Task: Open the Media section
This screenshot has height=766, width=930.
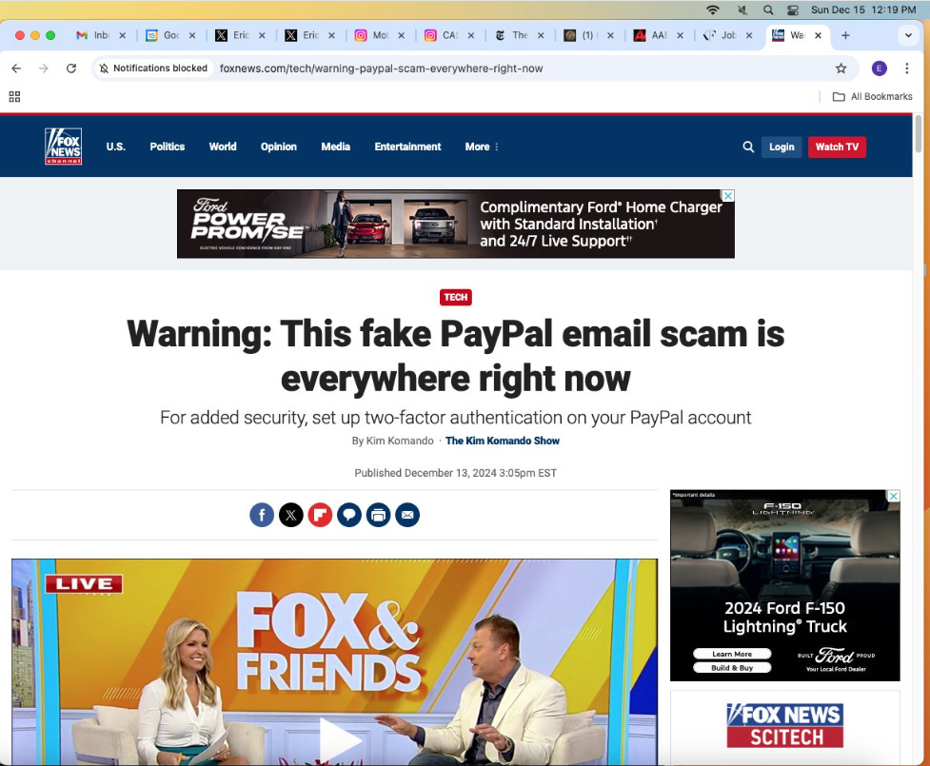Action: (x=336, y=147)
